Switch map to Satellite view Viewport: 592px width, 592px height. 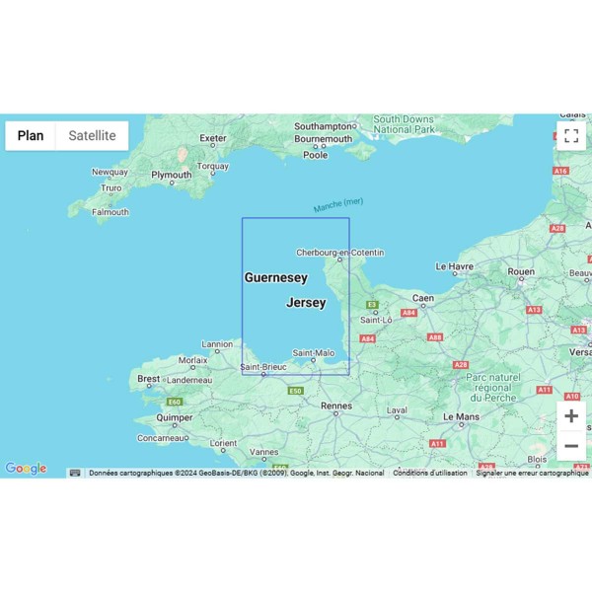coord(92,135)
